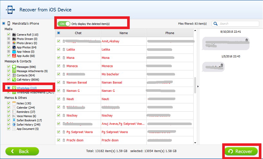The width and height of the screenshot is (263, 159).
Task: Click trash icon on first chat bubble
Action: pos(246,40)
